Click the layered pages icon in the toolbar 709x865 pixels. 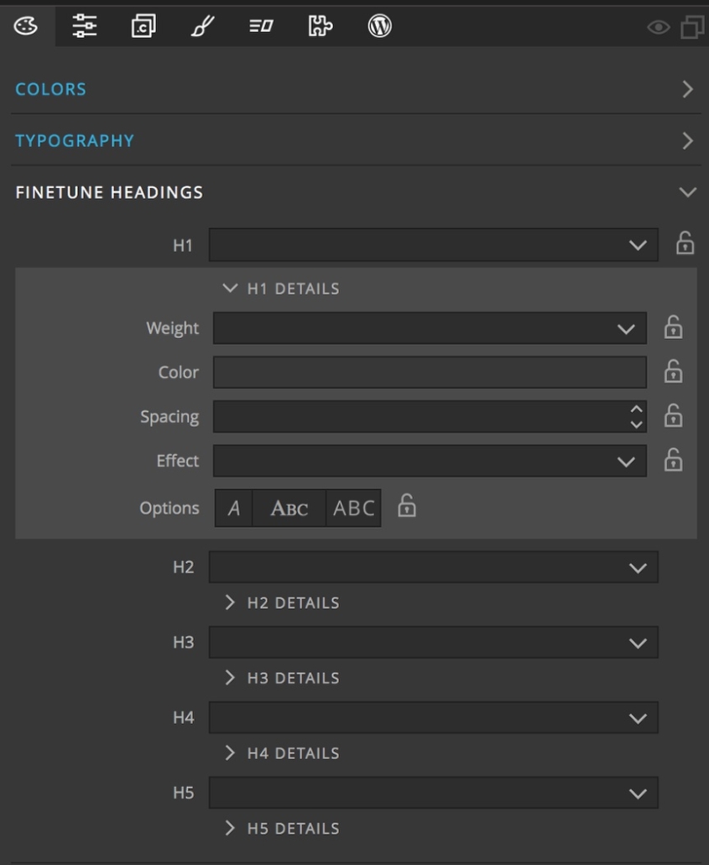(143, 26)
